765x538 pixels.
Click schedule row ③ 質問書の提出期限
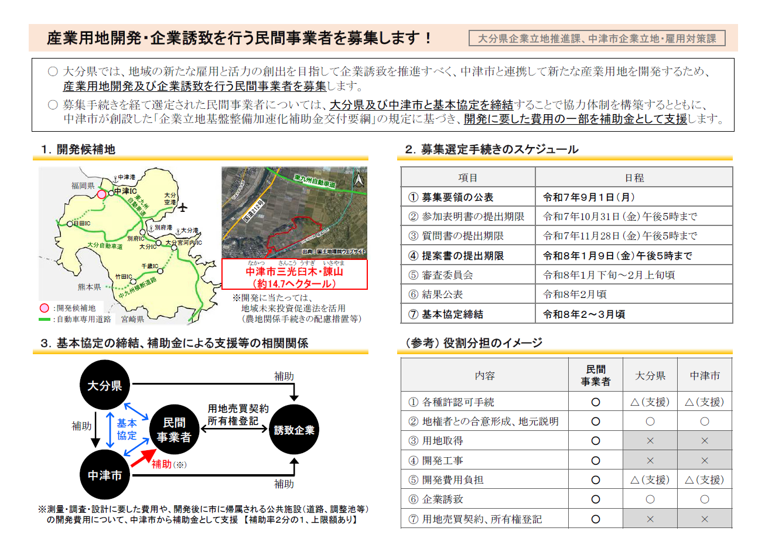click(x=468, y=236)
